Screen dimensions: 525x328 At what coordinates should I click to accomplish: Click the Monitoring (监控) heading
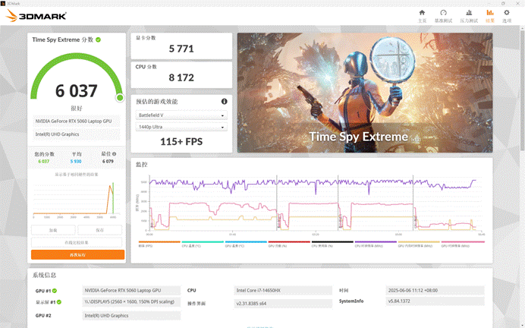coord(141,165)
